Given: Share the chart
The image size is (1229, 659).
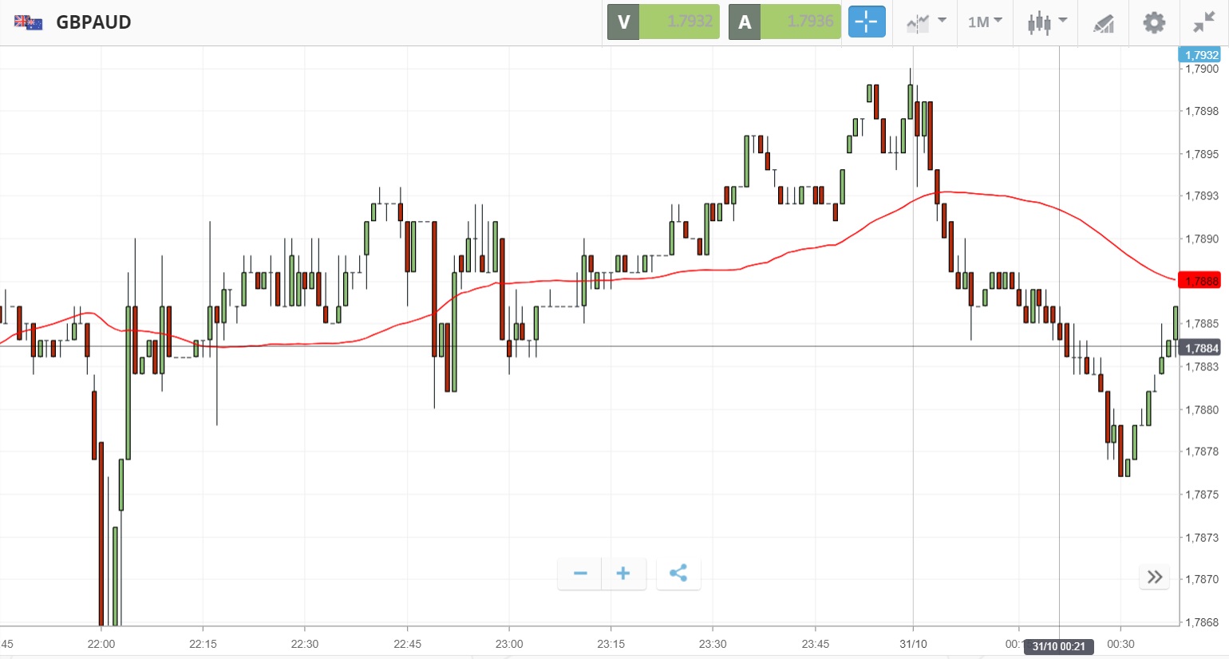Looking at the screenshot, I should pos(678,574).
